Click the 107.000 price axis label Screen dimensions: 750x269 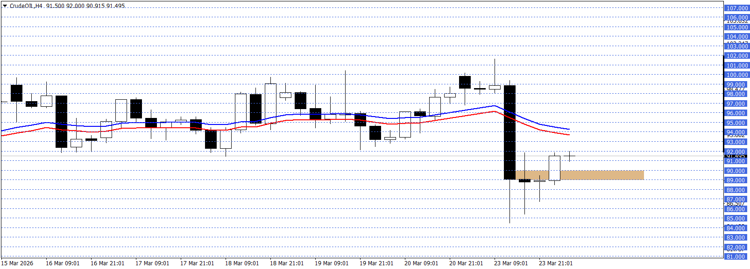click(x=737, y=8)
